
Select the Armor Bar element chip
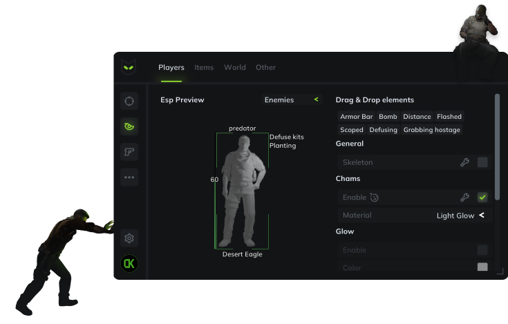click(x=357, y=117)
